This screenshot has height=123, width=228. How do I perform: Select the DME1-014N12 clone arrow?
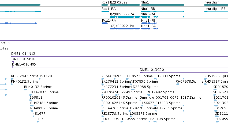point(13,56)
